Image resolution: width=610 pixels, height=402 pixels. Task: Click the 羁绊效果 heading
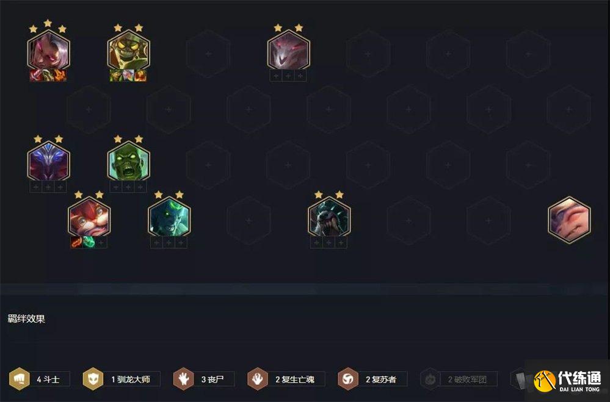(x=26, y=319)
